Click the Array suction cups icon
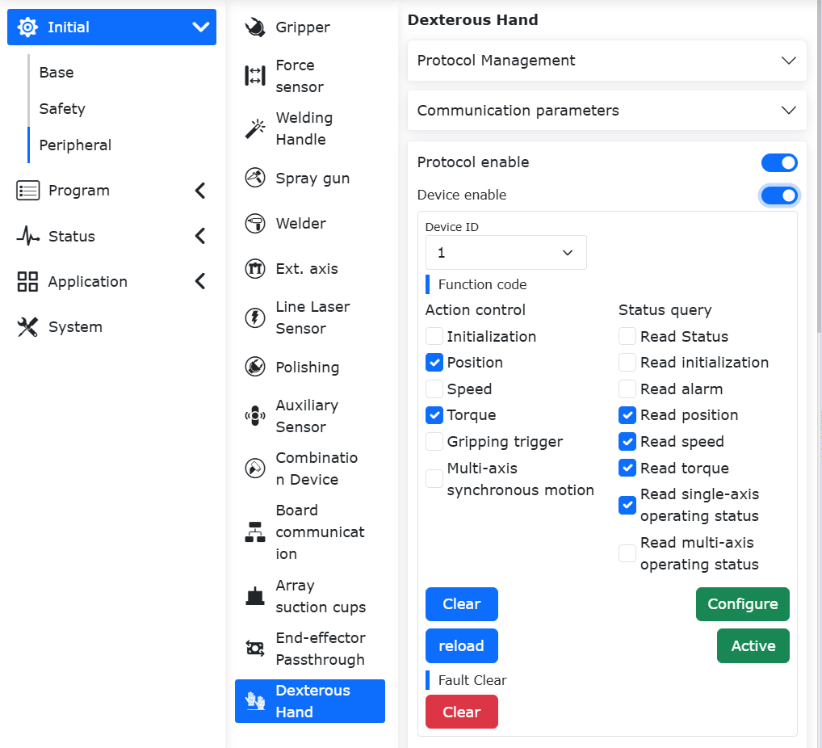Screen dimensions: 822x748 [x=255, y=596]
